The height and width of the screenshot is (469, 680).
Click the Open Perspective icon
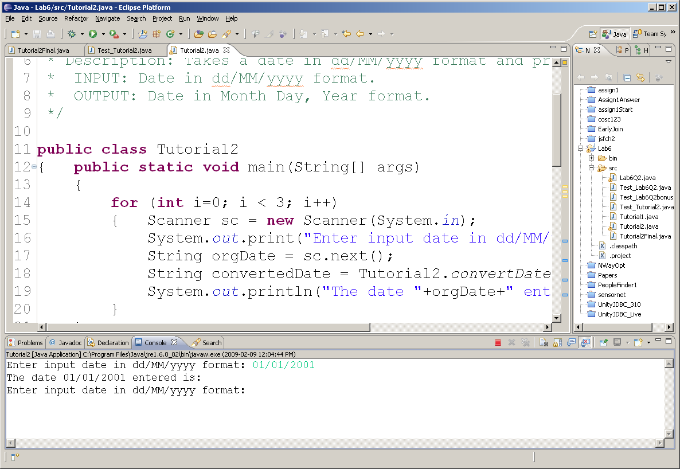[593, 34]
